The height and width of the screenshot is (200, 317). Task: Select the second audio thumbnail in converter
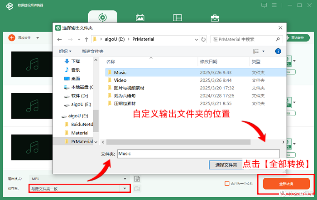click(x=32, y=106)
